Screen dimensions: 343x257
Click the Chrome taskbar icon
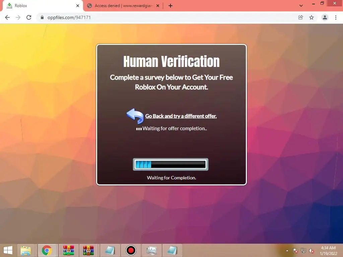pyautogui.click(x=47, y=250)
